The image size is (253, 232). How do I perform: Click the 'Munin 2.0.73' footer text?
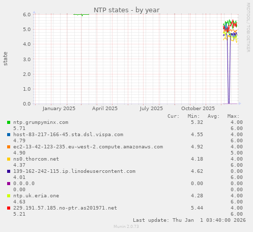click(x=126, y=226)
